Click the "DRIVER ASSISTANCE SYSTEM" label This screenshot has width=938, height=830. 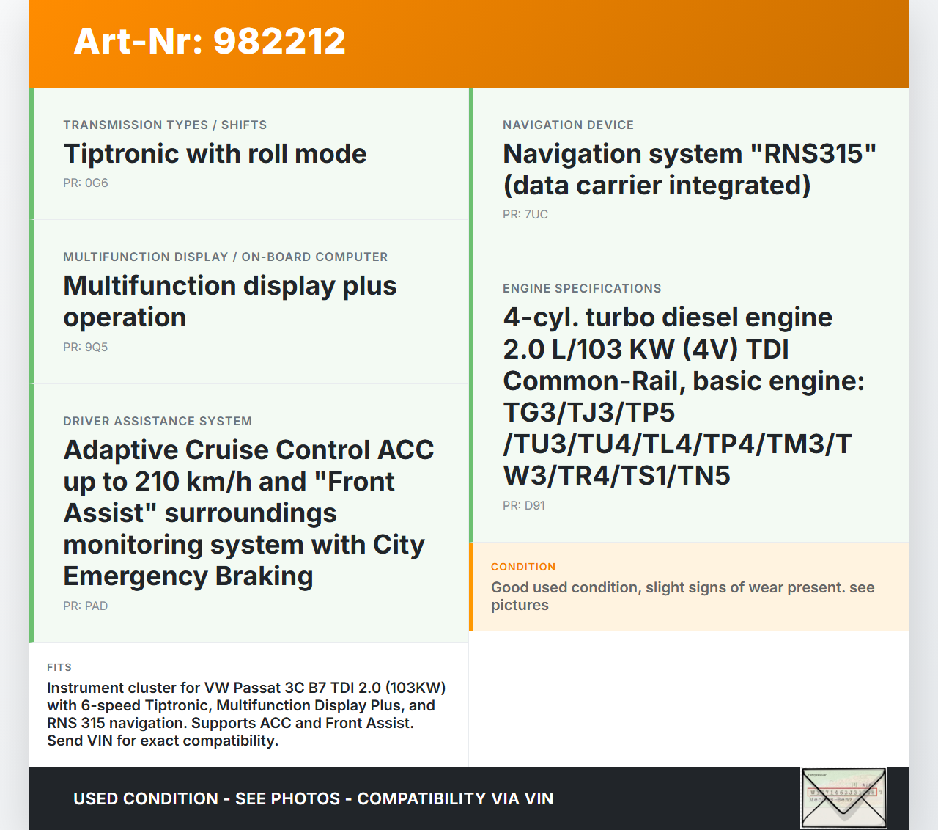158,421
